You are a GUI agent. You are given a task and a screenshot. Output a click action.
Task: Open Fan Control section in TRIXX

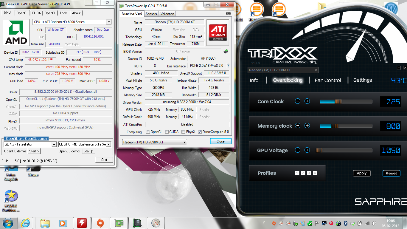click(328, 80)
